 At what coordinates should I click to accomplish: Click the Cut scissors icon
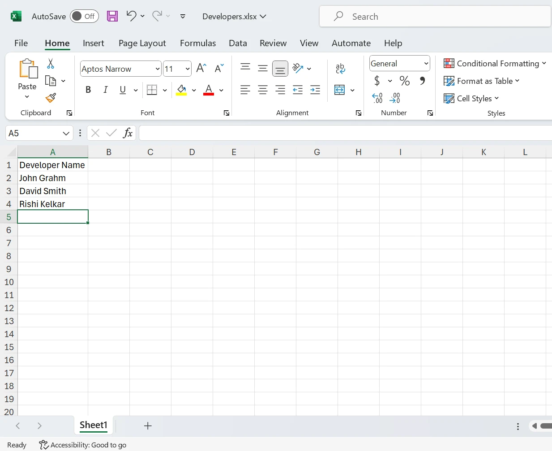click(x=51, y=64)
